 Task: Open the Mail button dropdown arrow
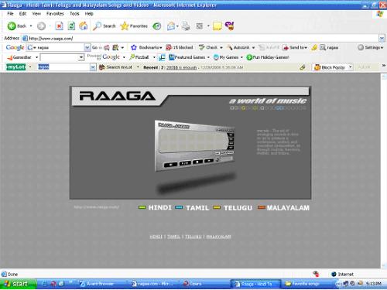177,26
